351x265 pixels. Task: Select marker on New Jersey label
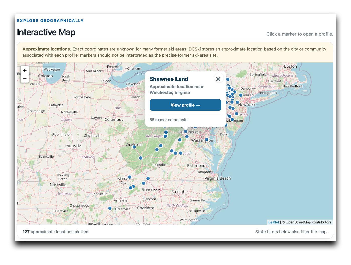point(236,114)
